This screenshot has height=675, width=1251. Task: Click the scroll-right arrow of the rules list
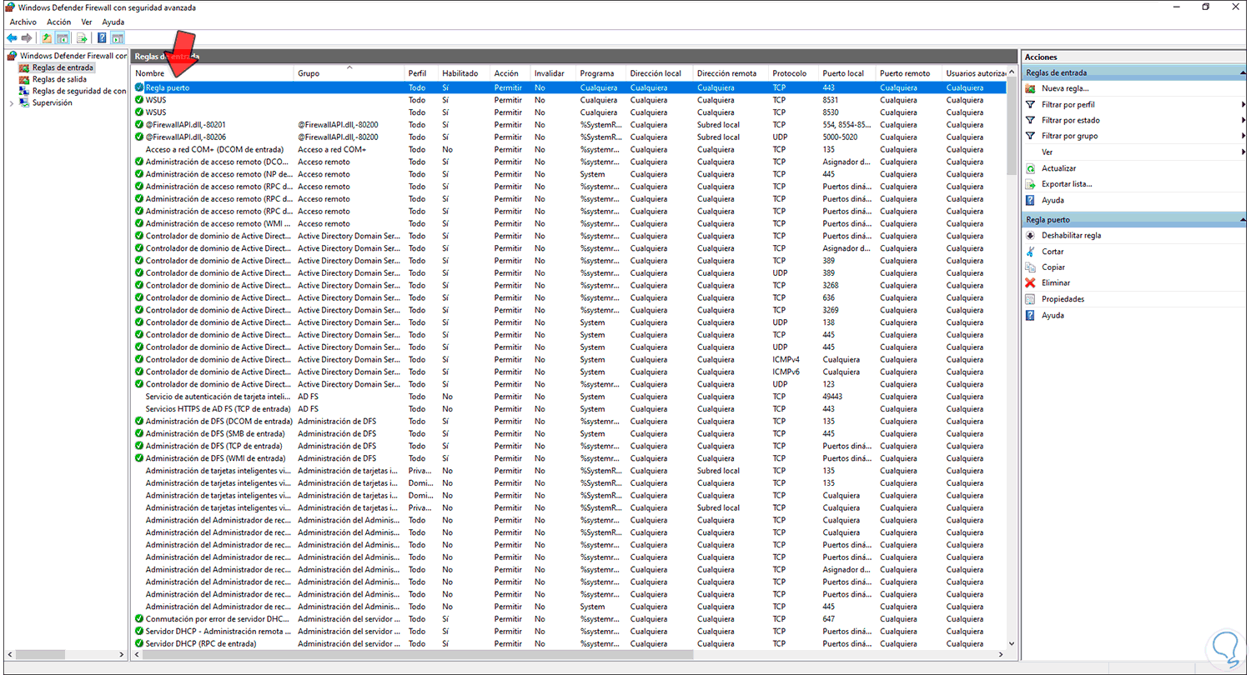point(1002,655)
